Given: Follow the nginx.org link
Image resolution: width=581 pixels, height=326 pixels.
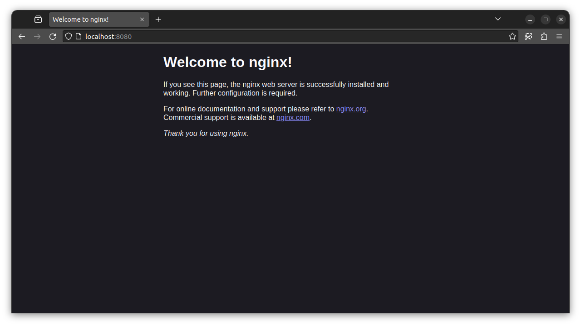Looking at the screenshot, I should (351, 109).
